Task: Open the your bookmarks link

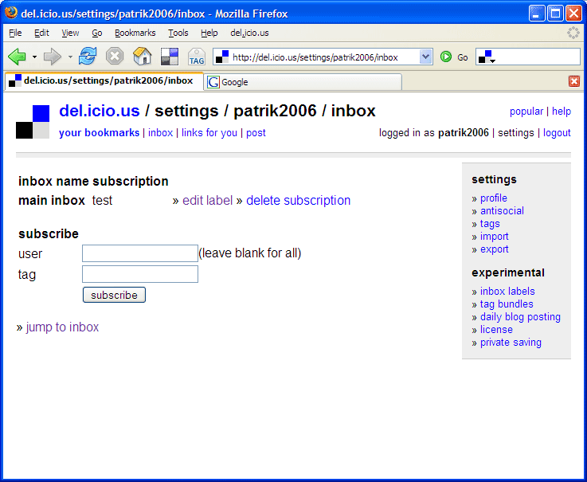Action: point(100,132)
